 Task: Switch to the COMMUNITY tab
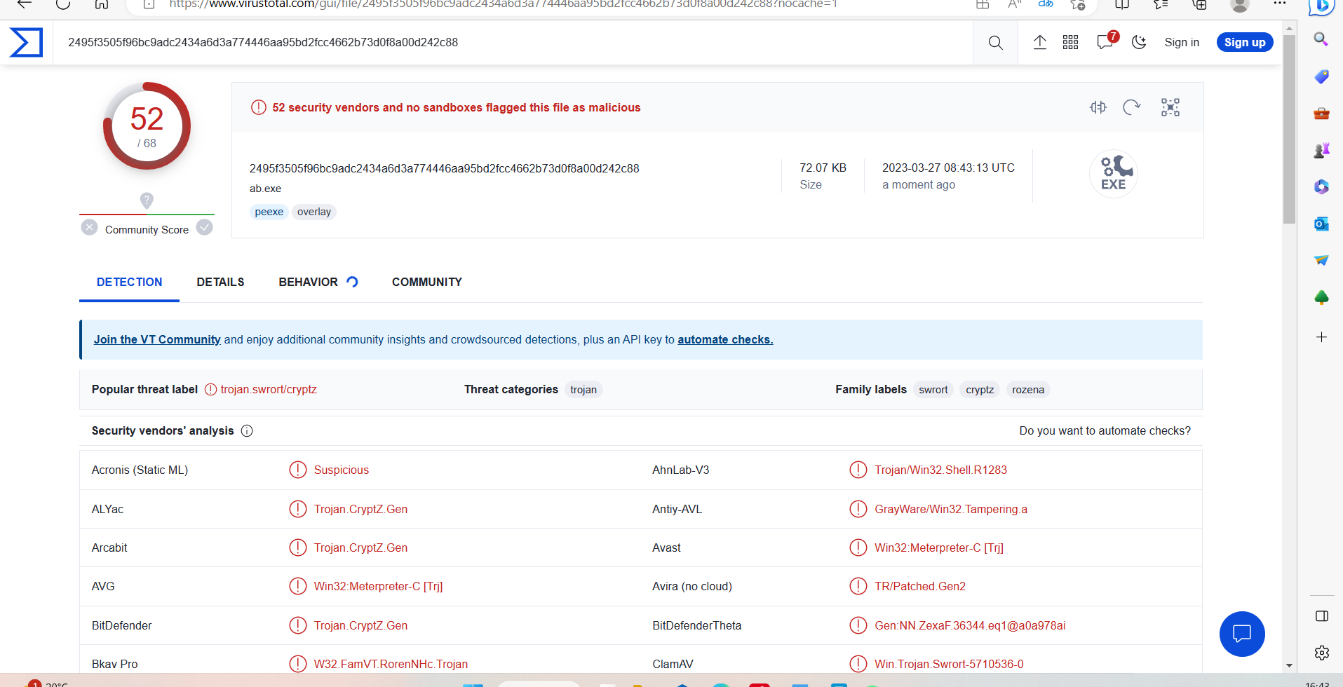[427, 282]
